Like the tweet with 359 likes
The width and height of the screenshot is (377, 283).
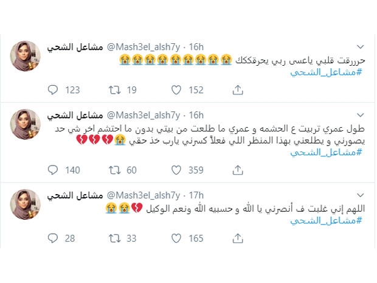(176, 170)
